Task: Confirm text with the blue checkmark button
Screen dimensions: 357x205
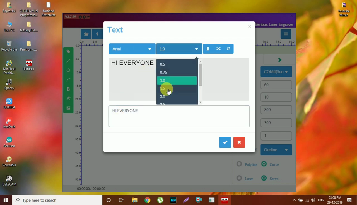Action: (x=225, y=142)
